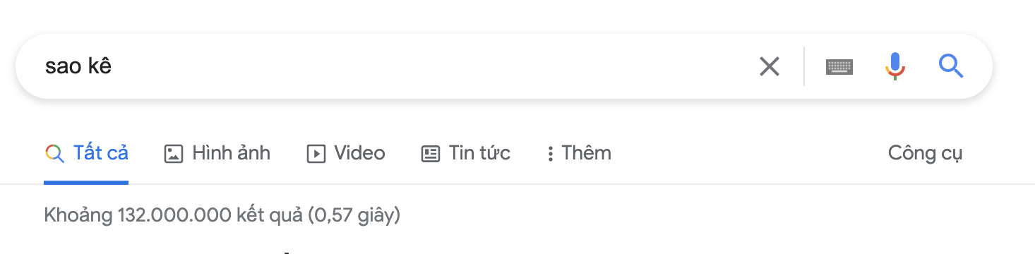The image size is (1035, 254).
Task: Click the "(0,57 giây)" search time text
Action: [x=354, y=215]
